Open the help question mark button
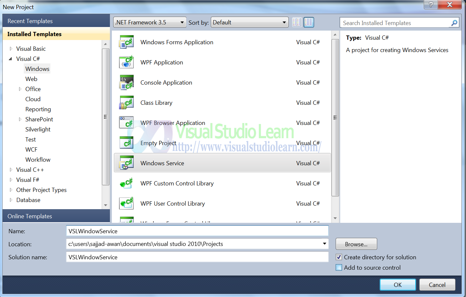 tap(431, 5)
